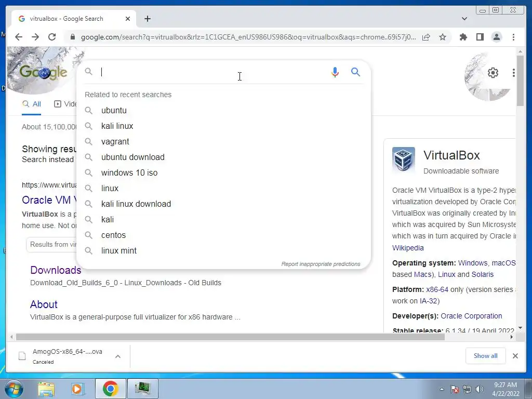
Task: Open Windows Media Player from taskbar
Action: [77, 389]
